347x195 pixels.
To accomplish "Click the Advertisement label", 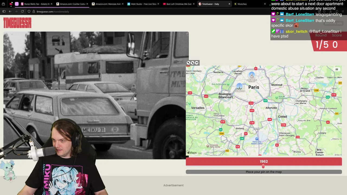I will click(173, 185).
